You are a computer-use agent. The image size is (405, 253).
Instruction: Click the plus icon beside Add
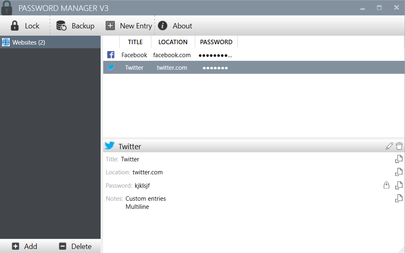(x=15, y=246)
